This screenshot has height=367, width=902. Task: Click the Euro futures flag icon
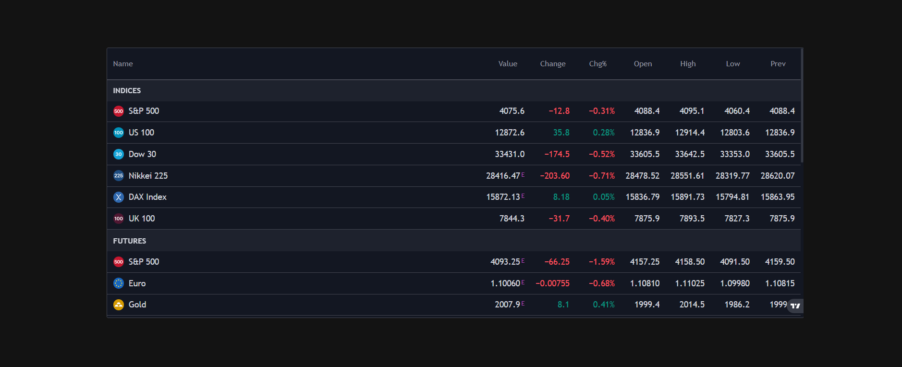click(119, 283)
